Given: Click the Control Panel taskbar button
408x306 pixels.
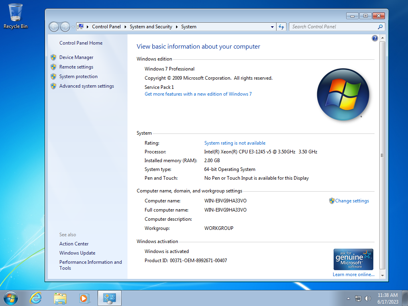Looking at the screenshot, I should coord(110,298).
